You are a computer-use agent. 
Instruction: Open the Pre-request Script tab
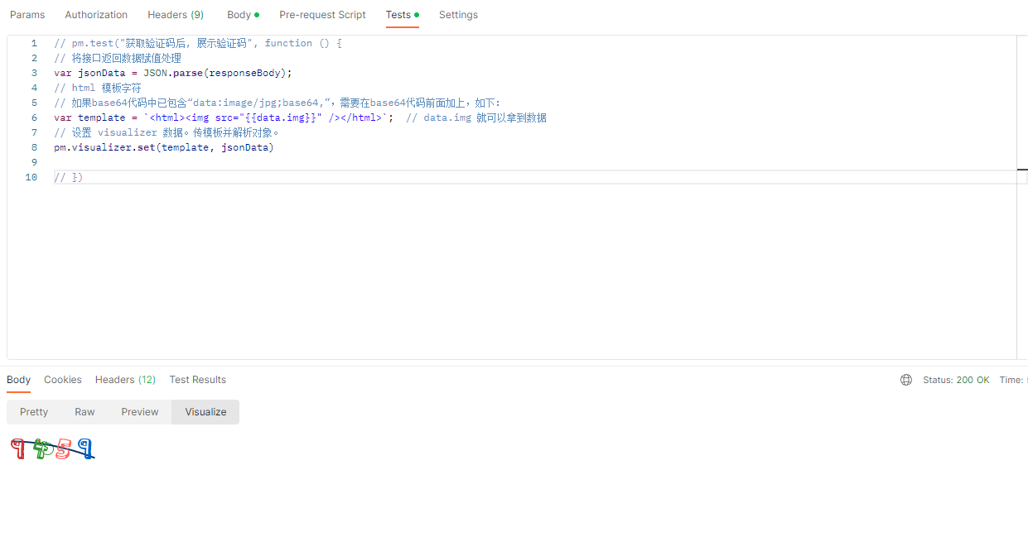point(322,14)
